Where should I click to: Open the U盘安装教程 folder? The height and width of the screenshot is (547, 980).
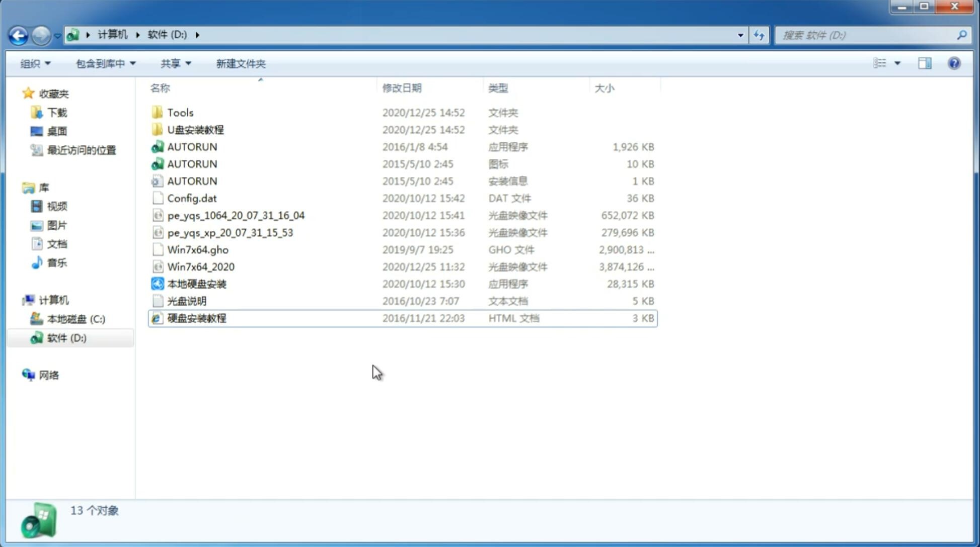click(x=195, y=129)
